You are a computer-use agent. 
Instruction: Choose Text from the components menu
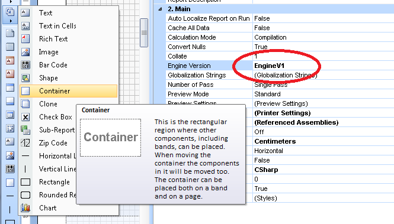click(68, 13)
